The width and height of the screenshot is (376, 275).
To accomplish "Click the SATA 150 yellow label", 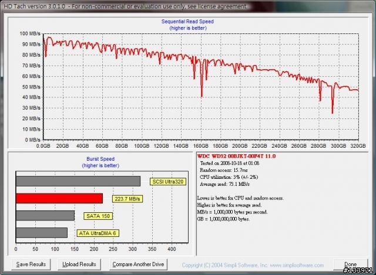I will click(x=98, y=216).
